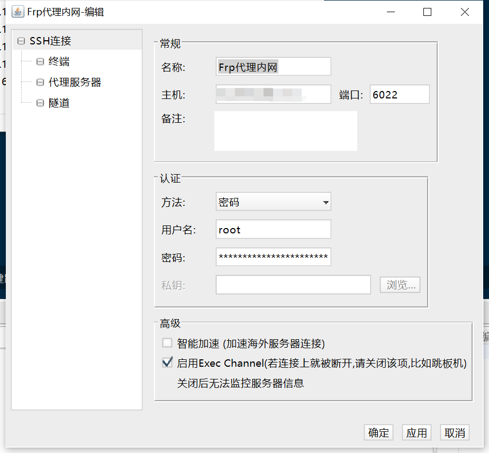Collapse the SSH连接 tree node toggle
The image size is (489, 453).
tap(21, 41)
